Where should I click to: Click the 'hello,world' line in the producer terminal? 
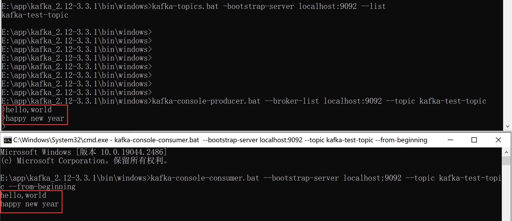click(28, 110)
